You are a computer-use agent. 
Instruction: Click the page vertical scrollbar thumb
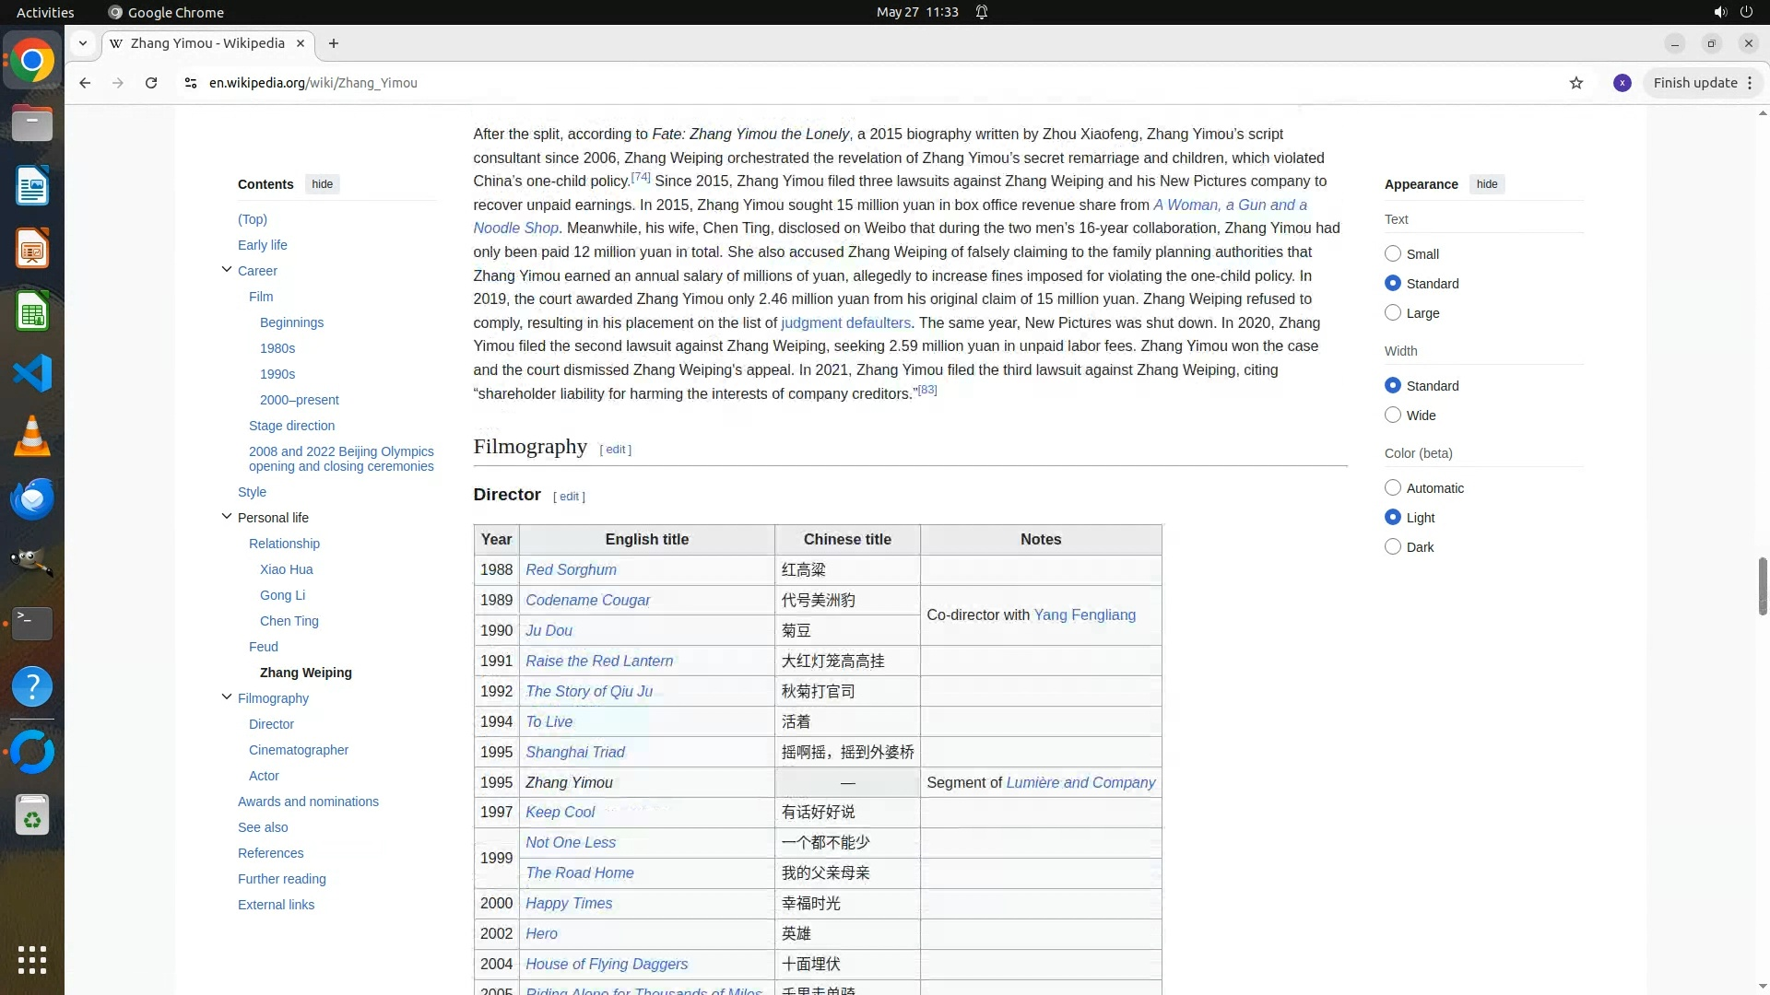(1763, 586)
